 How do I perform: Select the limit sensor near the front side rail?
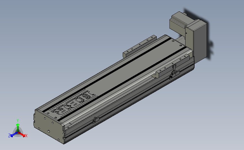coord(96,120)
